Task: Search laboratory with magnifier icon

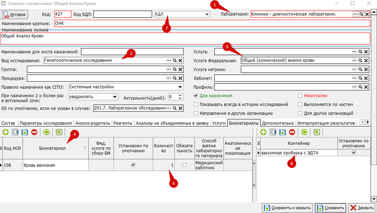Action: click(361, 14)
